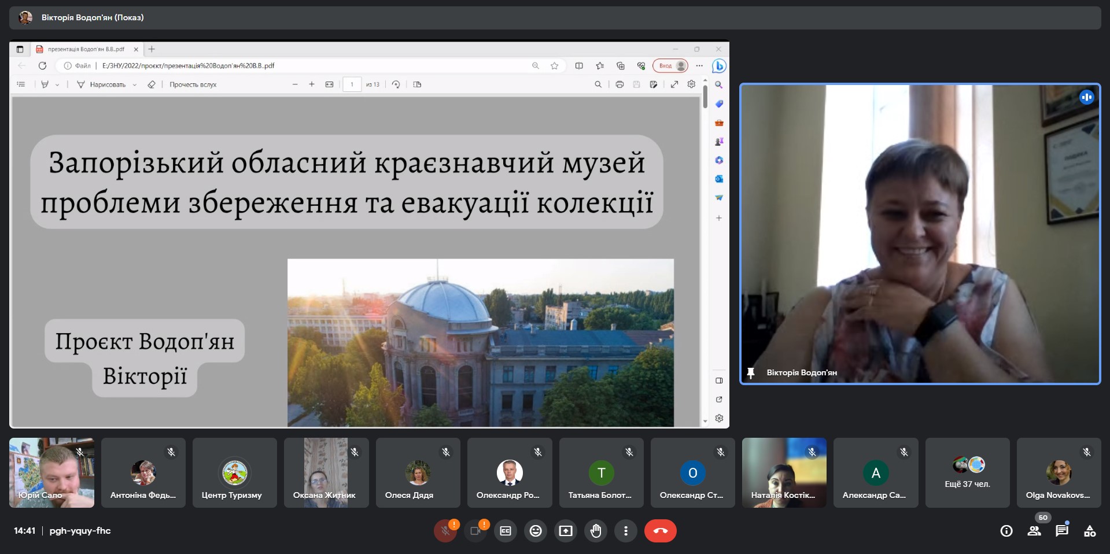Image resolution: width=1110 pixels, height=554 pixels.
Task: Send an emoji reaction
Action: click(536, 531)
